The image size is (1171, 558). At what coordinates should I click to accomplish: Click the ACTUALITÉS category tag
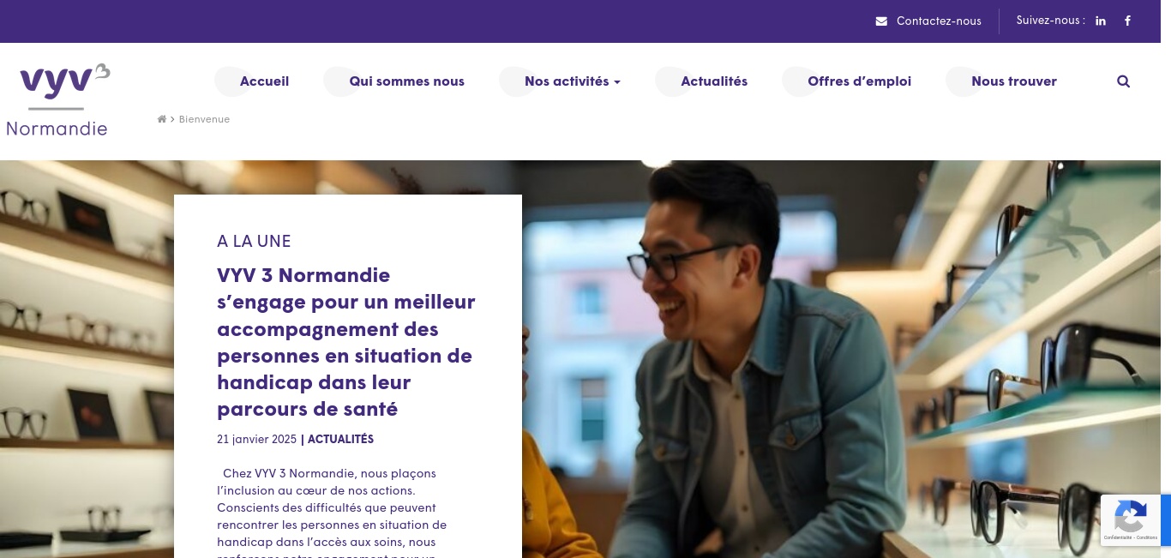click(x=340, y=440)
